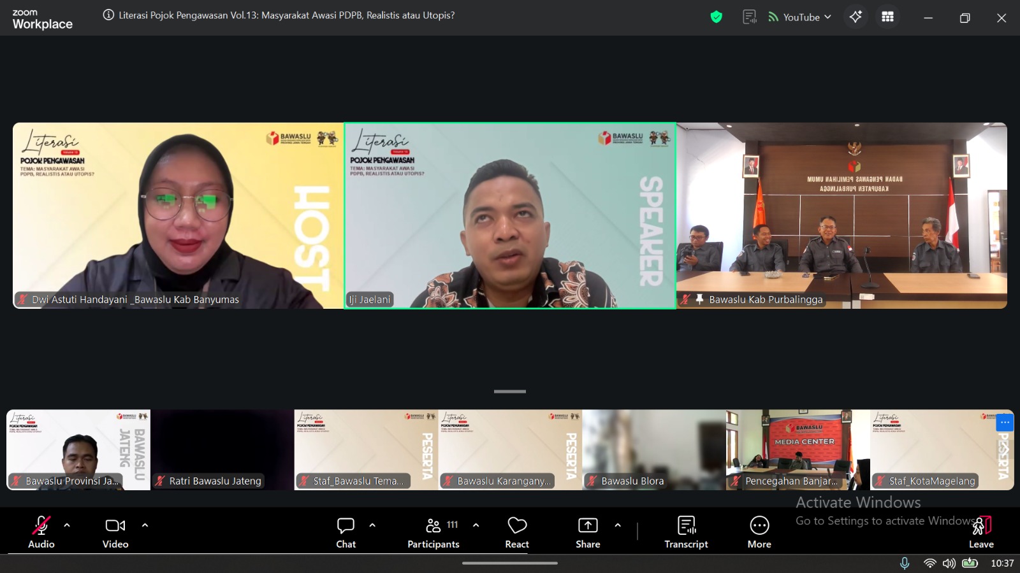Unmute microphone with the Audio button
1020x573 pixels.
(x=41, y=532)
